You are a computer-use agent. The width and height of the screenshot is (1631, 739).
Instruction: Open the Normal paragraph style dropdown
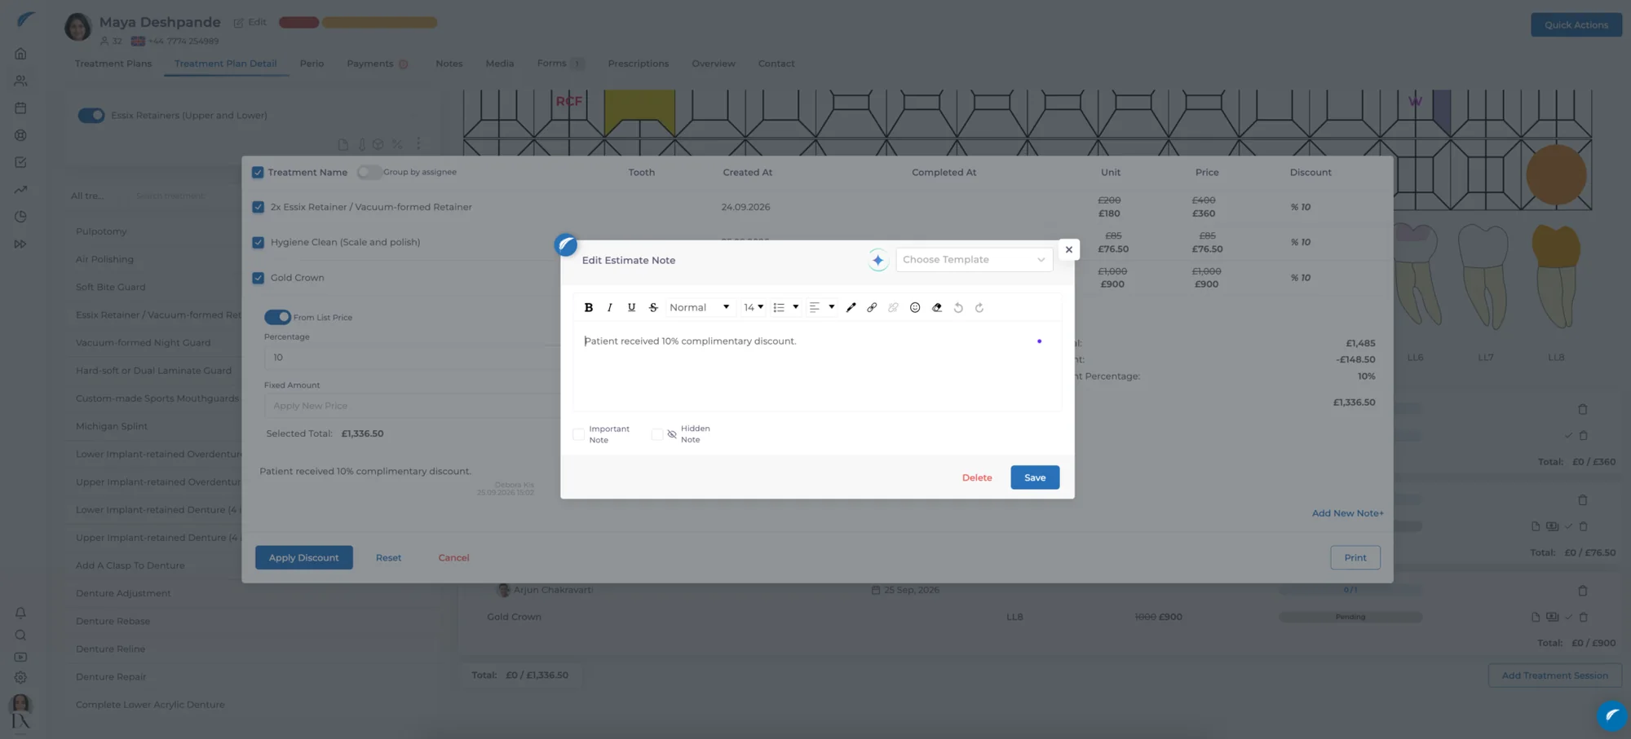pos(699,307)
